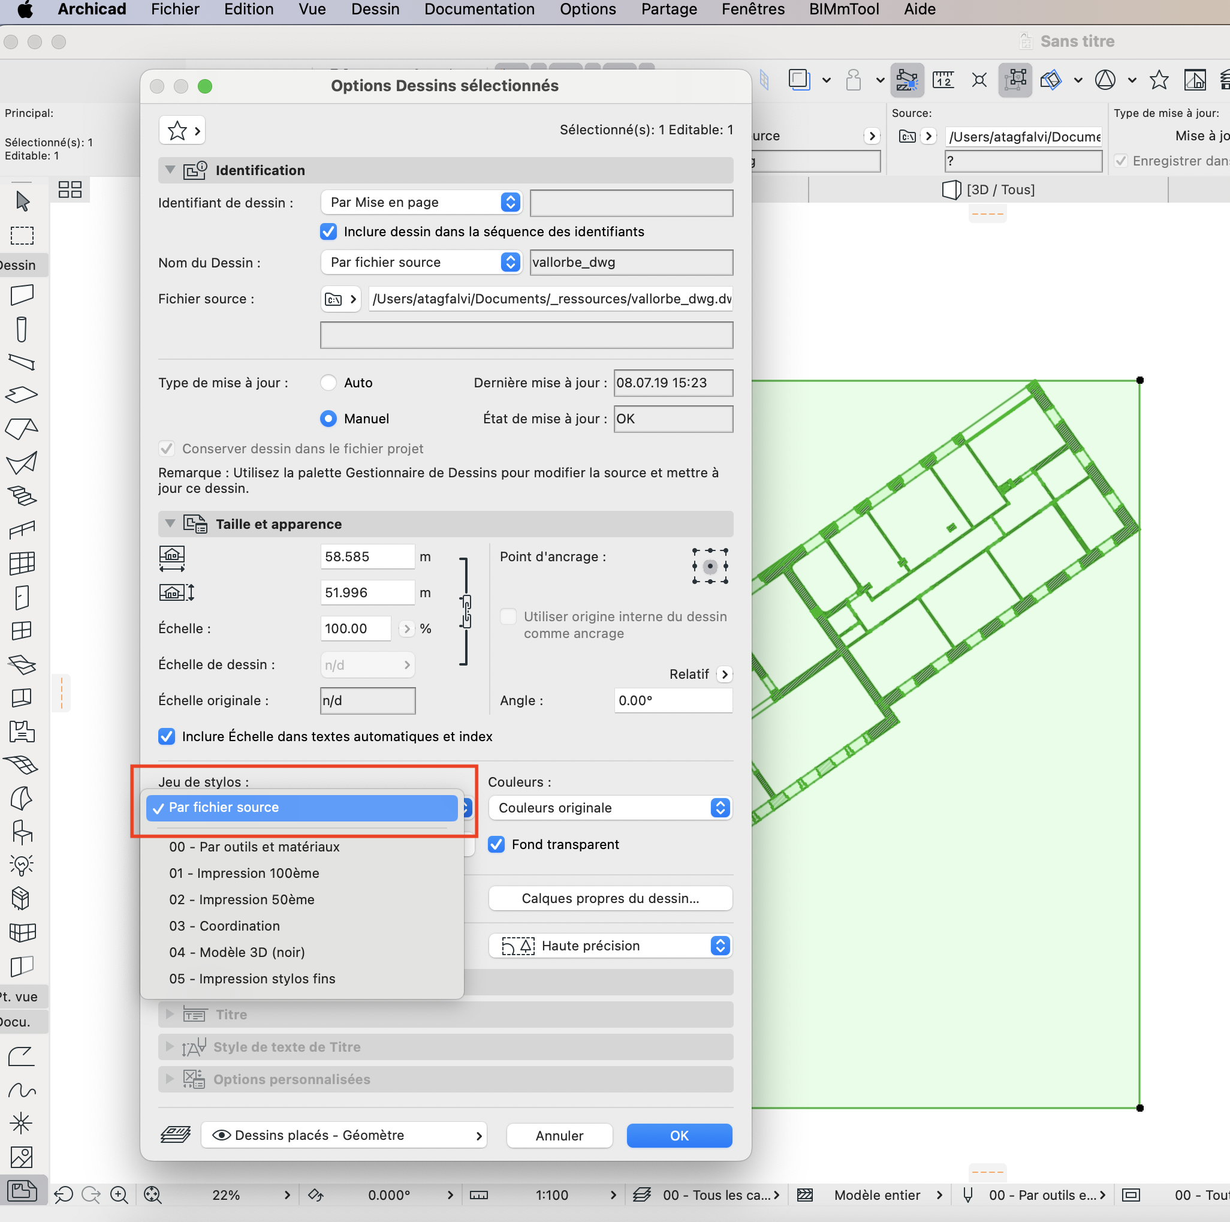Select the Figure tool in the toolbox
The height and width of the screenshot is (1222, 1230).
point(22,1157)
